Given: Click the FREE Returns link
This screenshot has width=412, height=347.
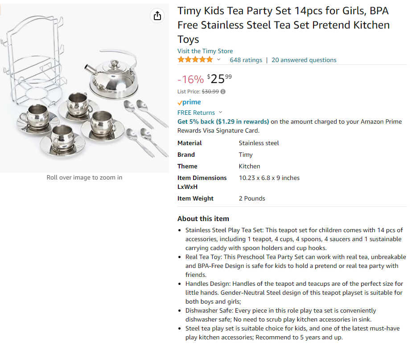Looking at the screenshot, I should tap(196, 113).
